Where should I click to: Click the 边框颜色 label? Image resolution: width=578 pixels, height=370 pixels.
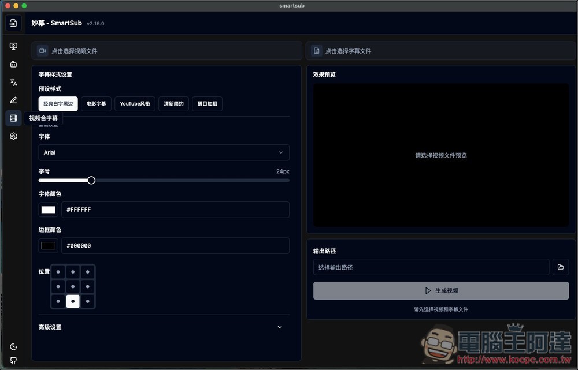click(x=50, y=230)
